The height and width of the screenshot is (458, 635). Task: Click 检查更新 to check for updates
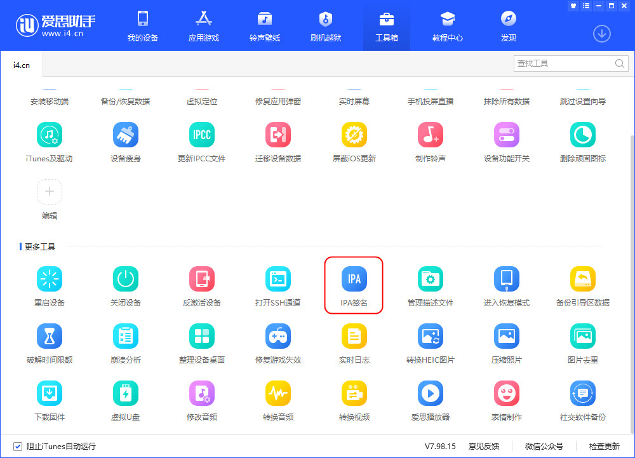pyautogui.click(x=605, y=447)
